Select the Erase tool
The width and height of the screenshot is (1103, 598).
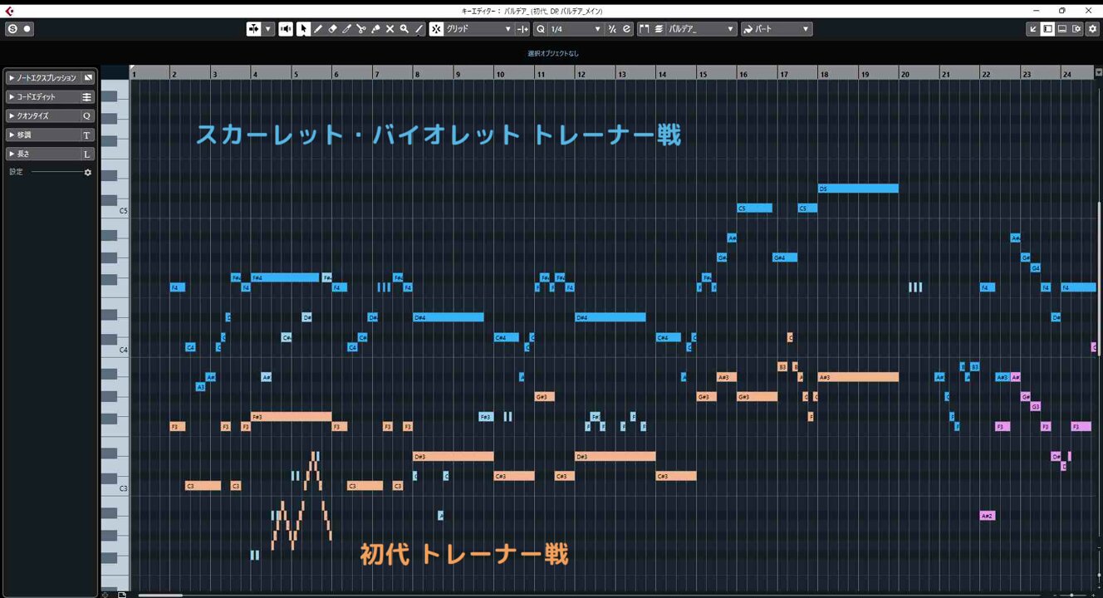click(332, 29)
